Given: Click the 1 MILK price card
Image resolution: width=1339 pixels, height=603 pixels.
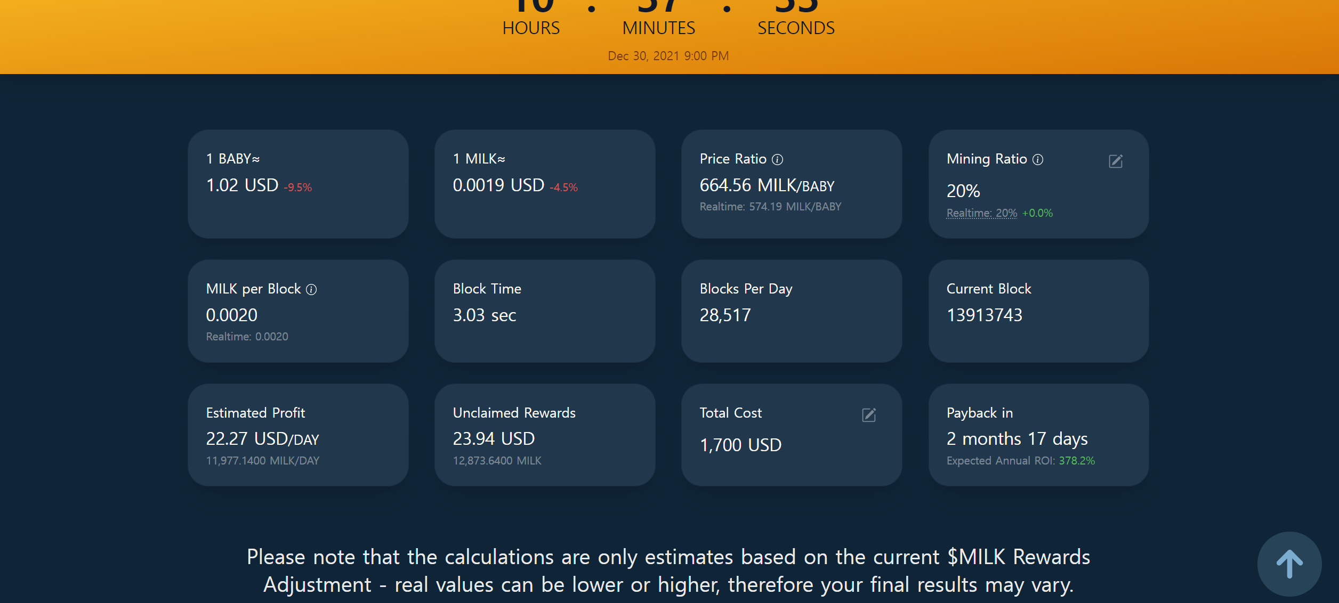Looking at the screenshot, I should coord(544,184).
